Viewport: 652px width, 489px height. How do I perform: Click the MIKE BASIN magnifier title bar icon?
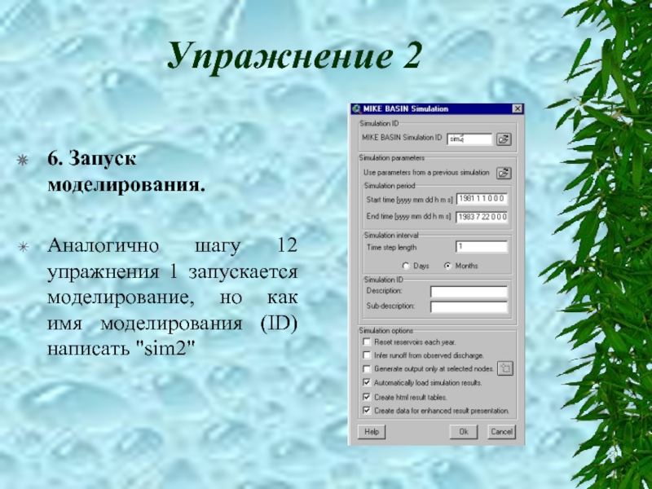(356, 109)
